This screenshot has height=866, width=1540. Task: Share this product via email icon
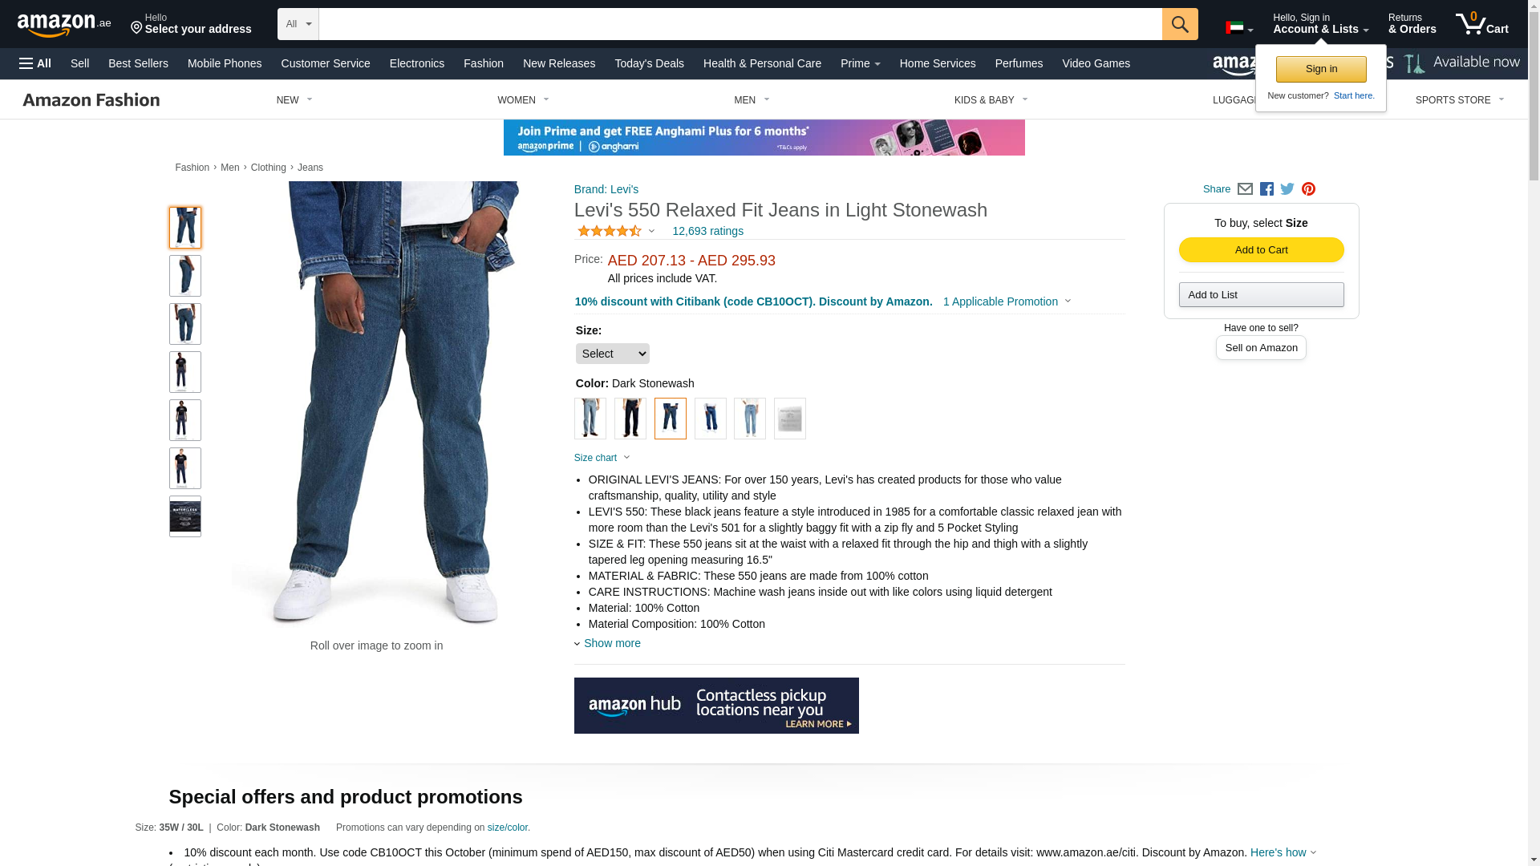[x=1245, y=189]
